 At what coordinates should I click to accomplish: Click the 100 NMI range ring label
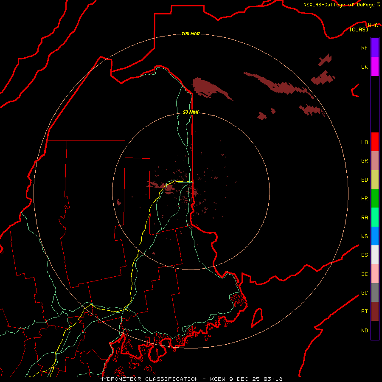pyautogui.click(x=191, y=34)
